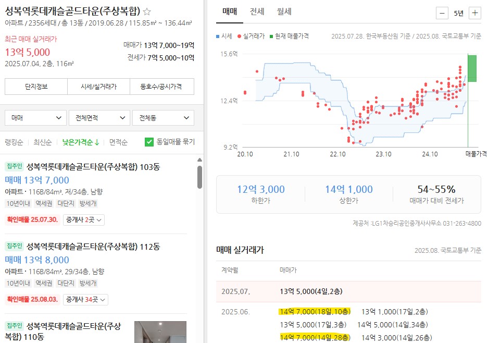488x343 pixels.
Task: Decrease chart period with minus button
Action: 442,13
